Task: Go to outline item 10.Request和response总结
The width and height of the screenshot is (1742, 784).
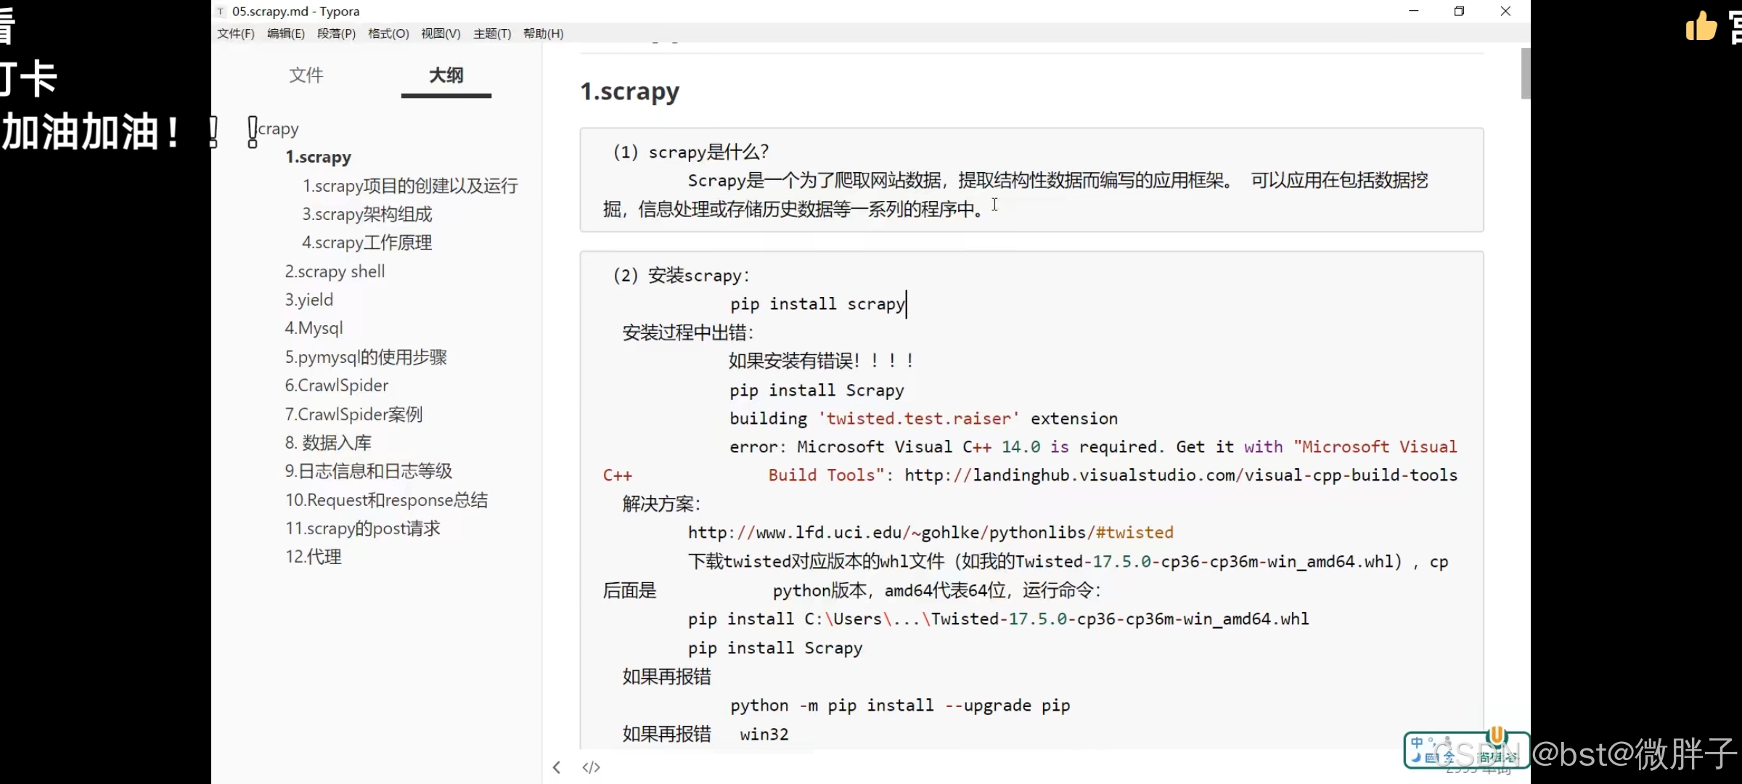Action: [x=386, y=500]
